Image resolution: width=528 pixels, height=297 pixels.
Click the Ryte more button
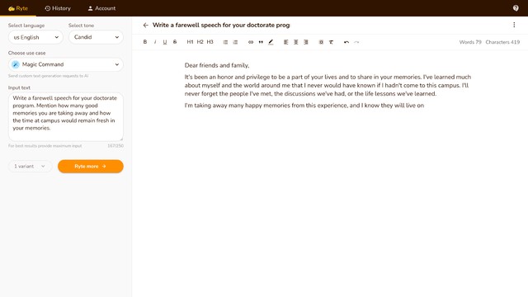[x=91, y=167]
